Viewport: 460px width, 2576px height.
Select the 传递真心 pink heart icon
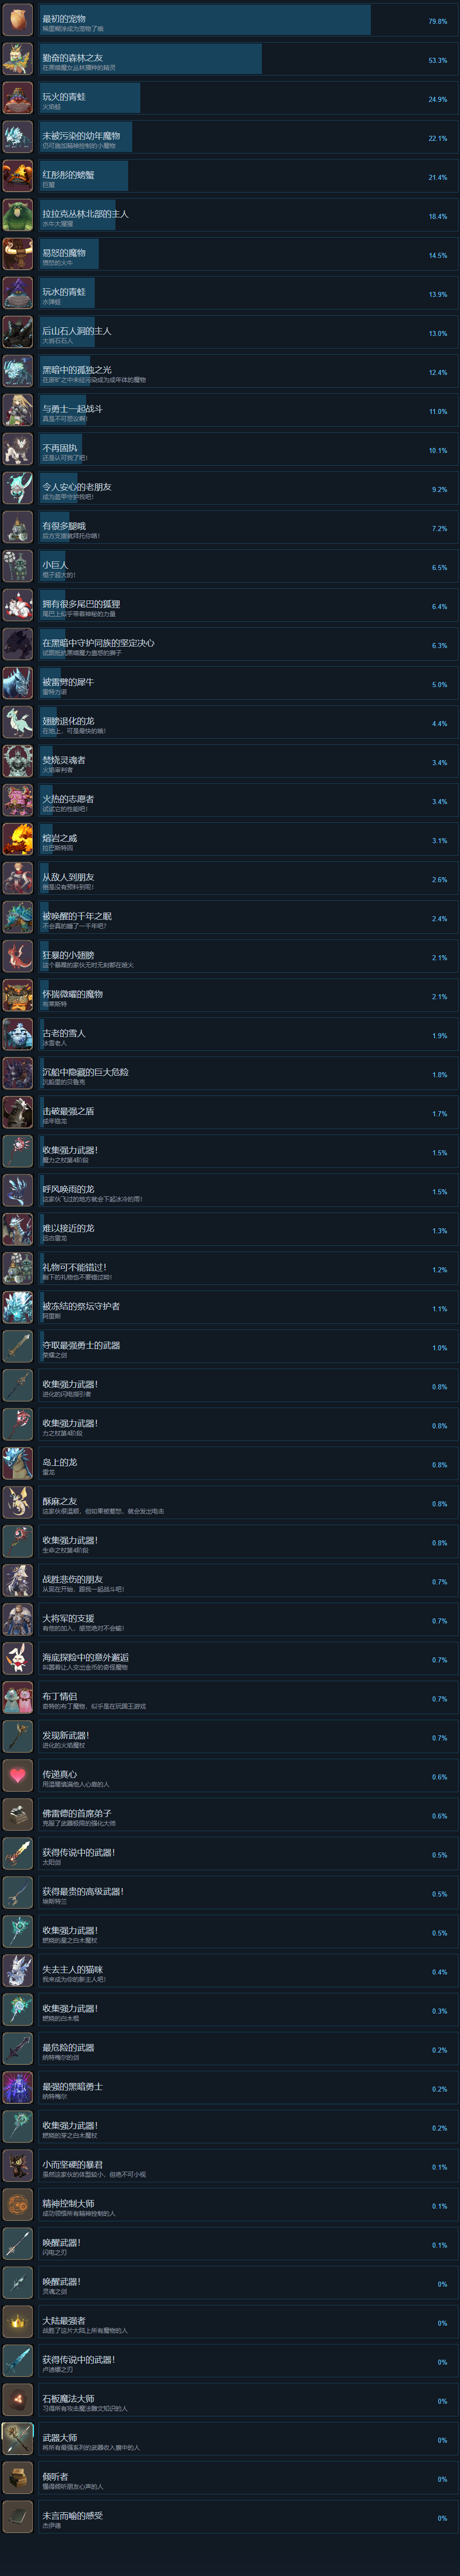18,1775
